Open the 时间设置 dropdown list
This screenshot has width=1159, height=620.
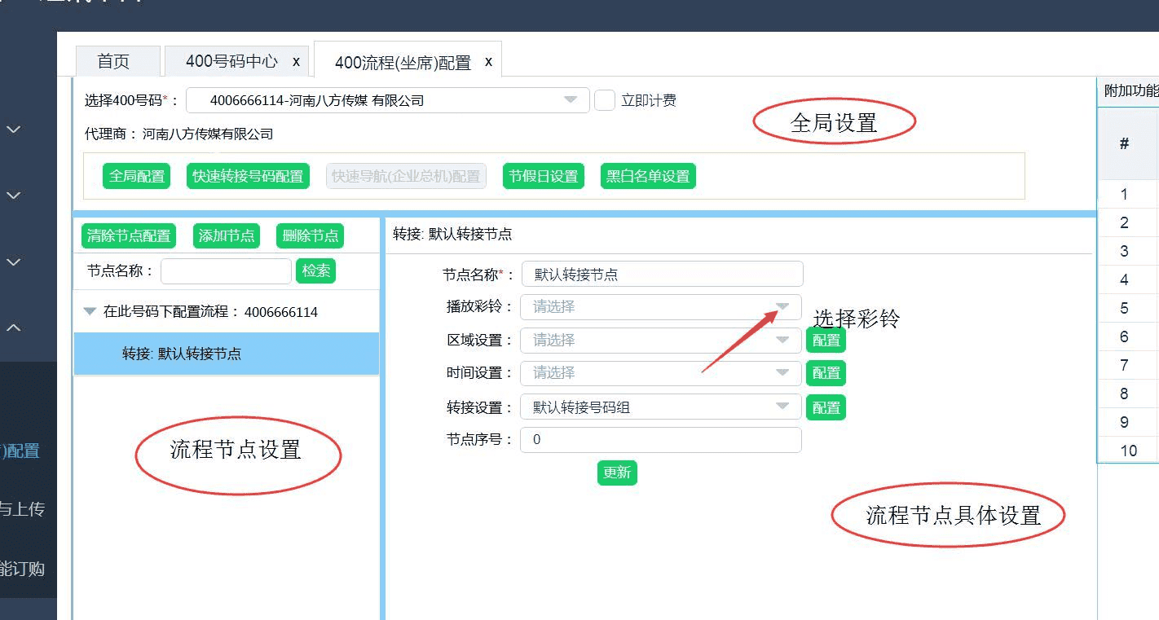782,372
